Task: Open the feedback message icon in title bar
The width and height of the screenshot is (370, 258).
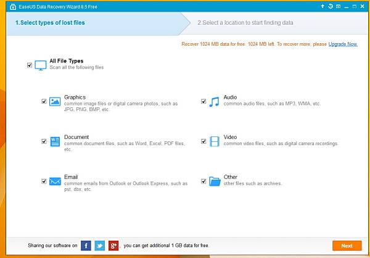Action: pyautogui.click(x=338, y=7)
